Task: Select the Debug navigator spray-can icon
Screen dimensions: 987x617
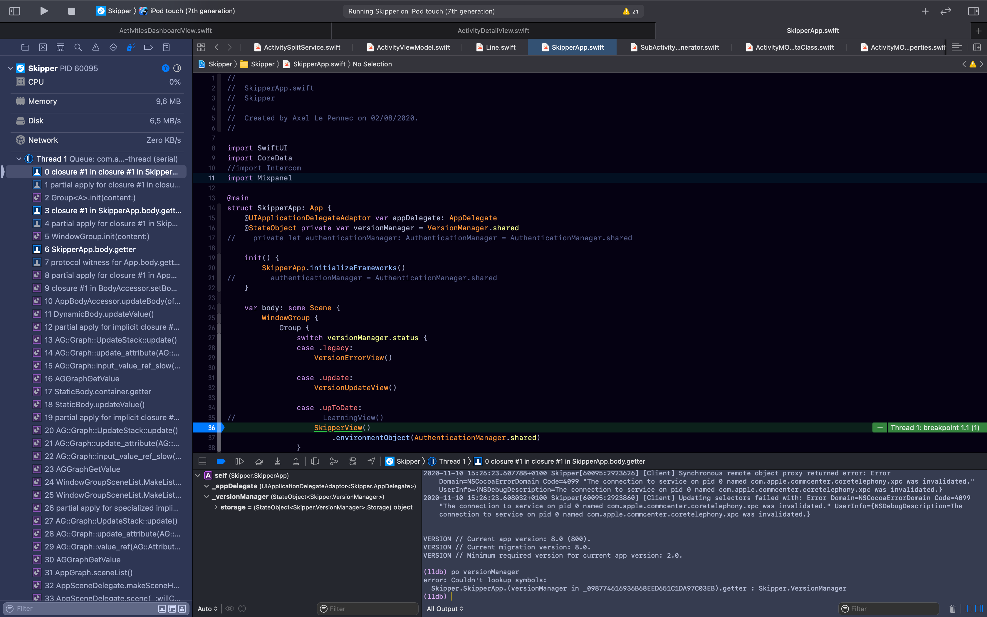Action: click(131, 47)
